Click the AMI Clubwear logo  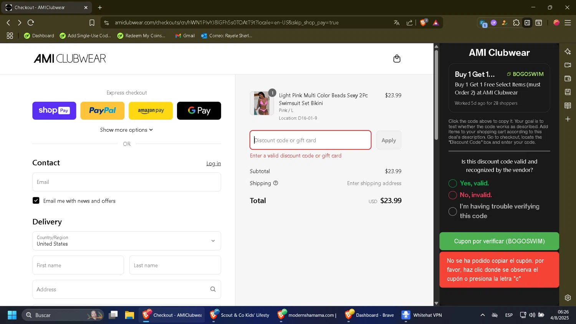(70, 58)
